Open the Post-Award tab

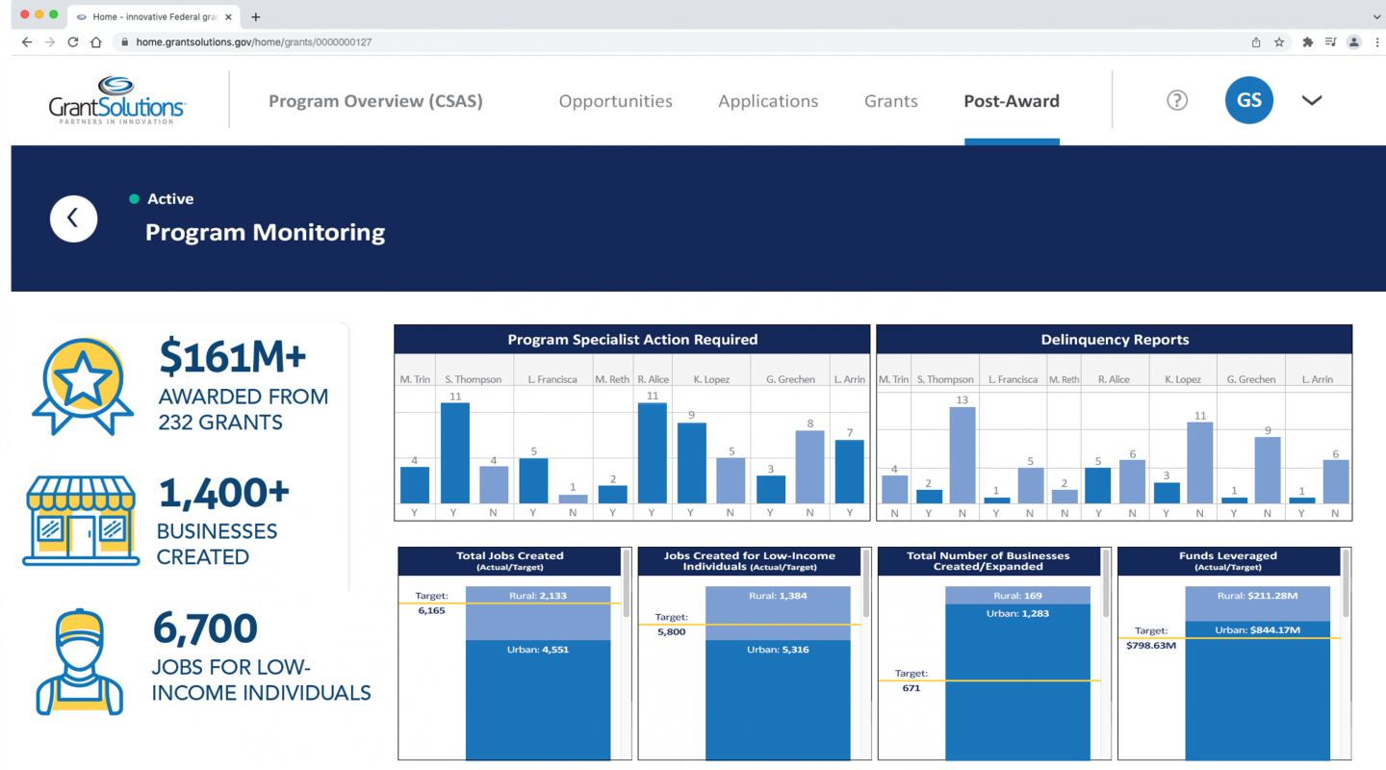point(1011,101)
